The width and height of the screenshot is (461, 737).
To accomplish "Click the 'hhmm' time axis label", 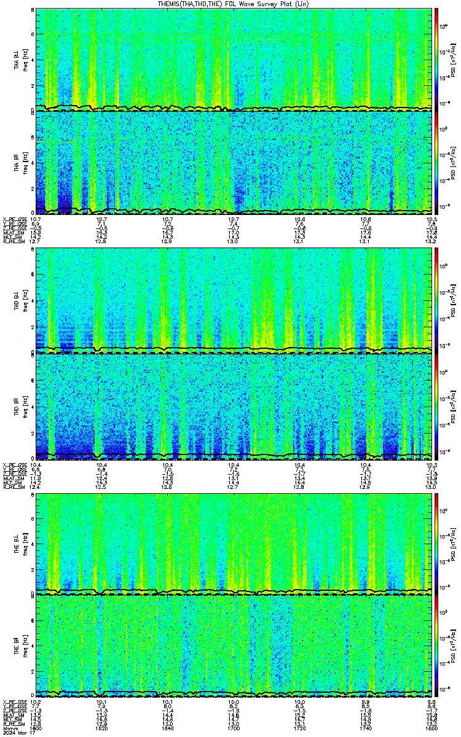I will [9, 728].
